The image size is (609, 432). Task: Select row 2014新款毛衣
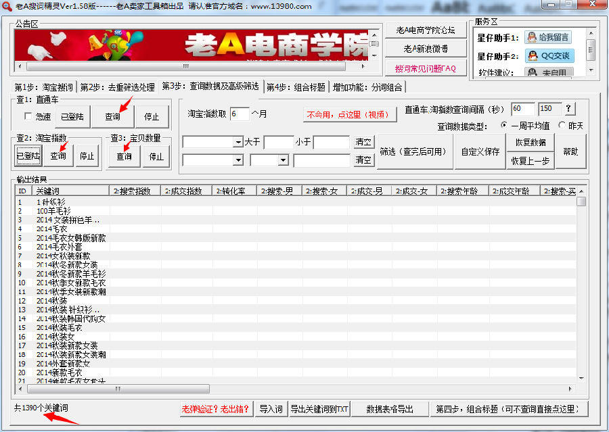[x=296, y=373]
